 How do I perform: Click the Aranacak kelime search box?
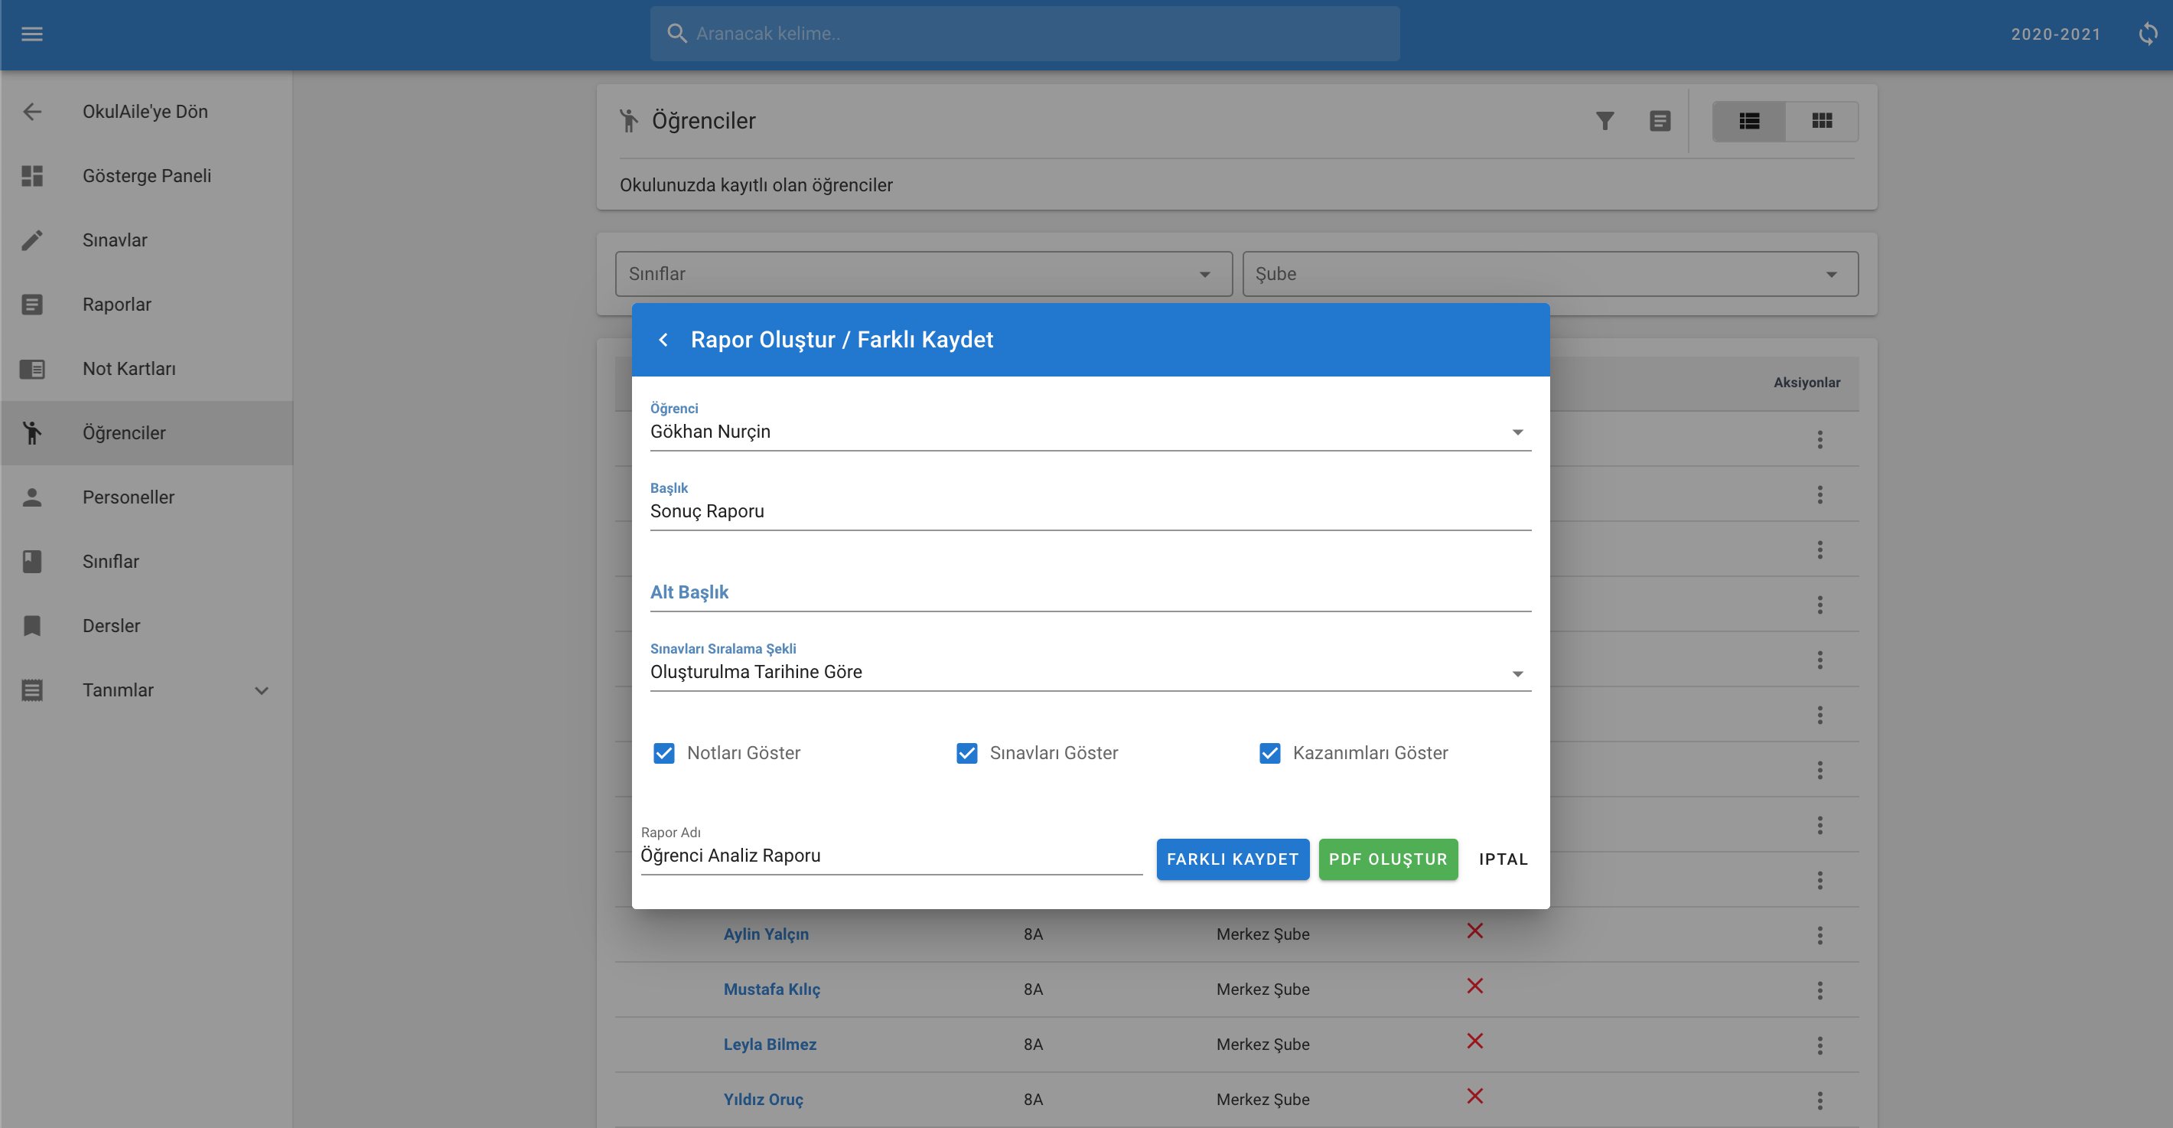pos(1024,34)
